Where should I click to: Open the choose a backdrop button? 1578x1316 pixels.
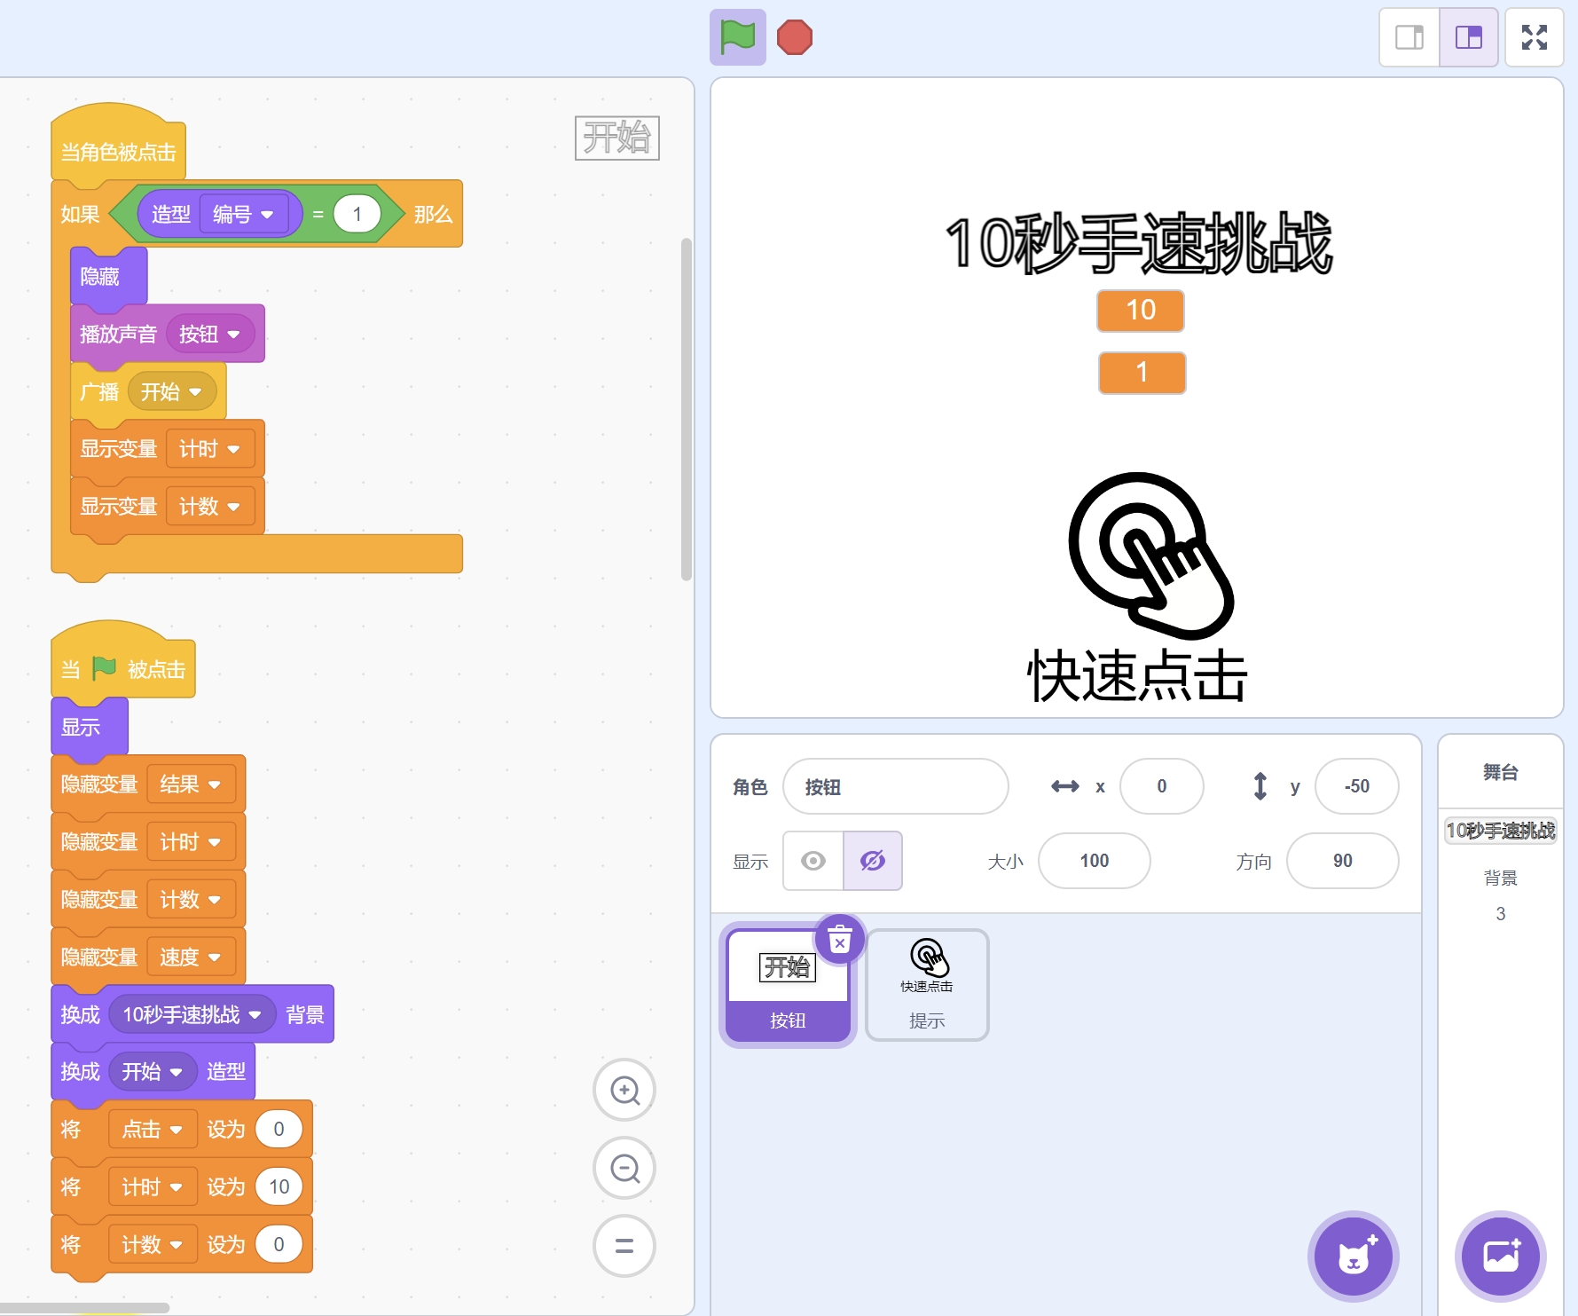[1500, 1256]
